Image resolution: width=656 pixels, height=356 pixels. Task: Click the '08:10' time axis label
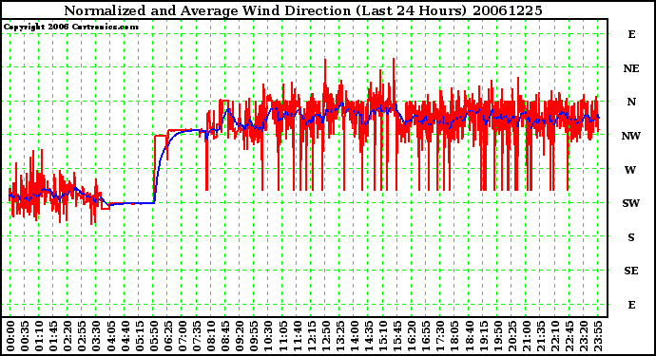click(x=211, y=336)
